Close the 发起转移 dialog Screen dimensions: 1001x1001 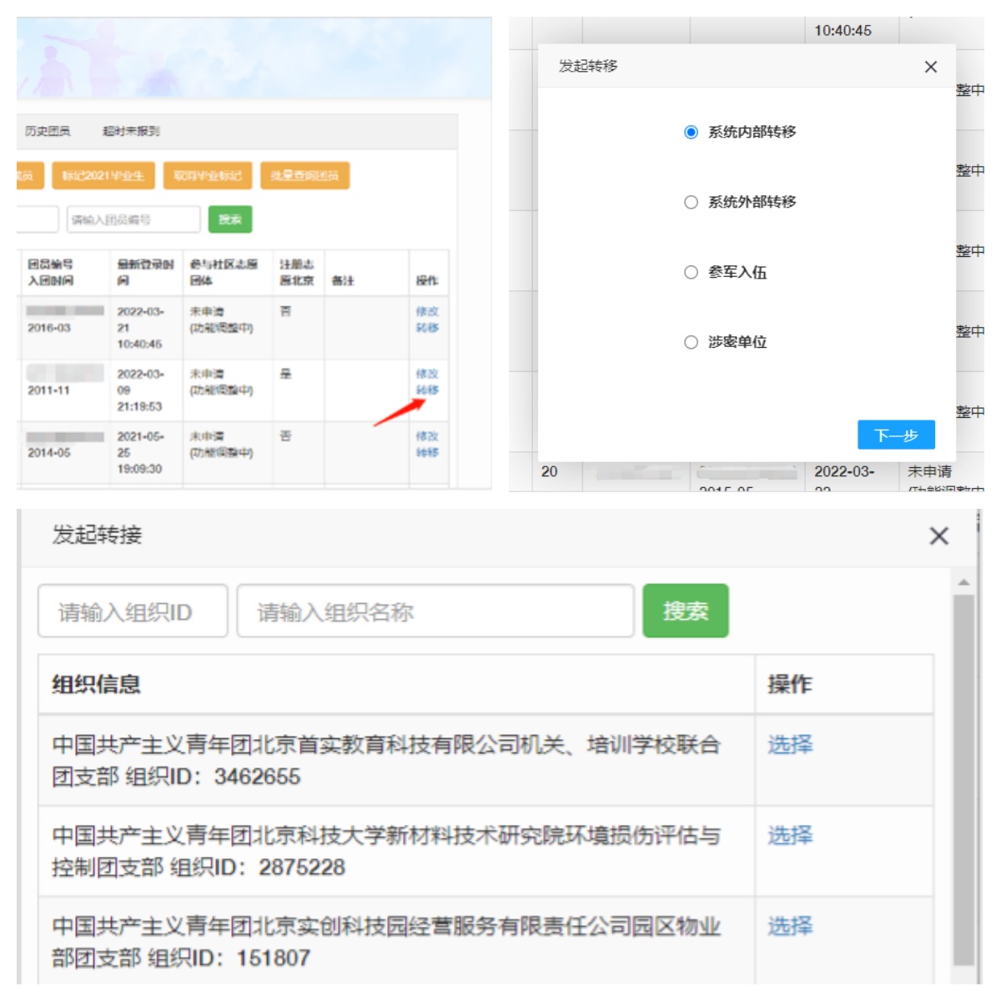931,67
